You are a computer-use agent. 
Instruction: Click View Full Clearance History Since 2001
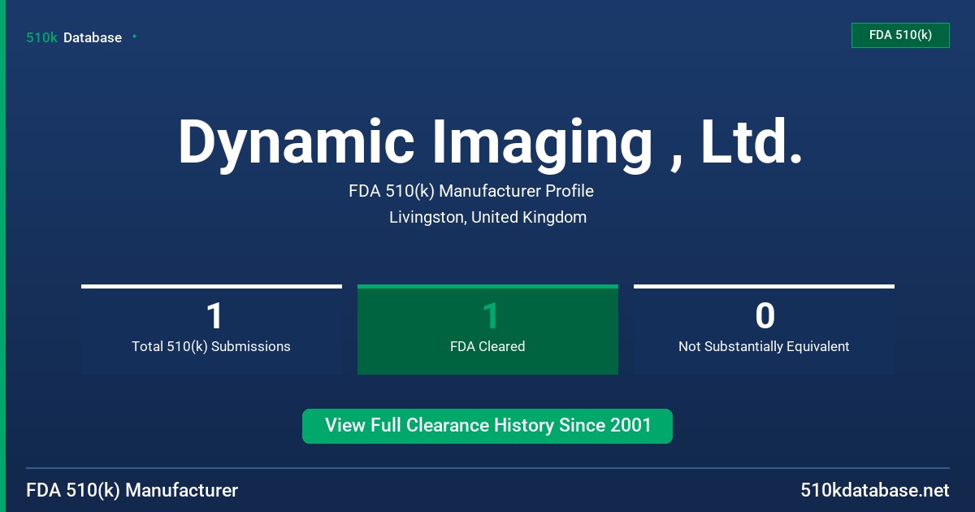click(487, 426)
